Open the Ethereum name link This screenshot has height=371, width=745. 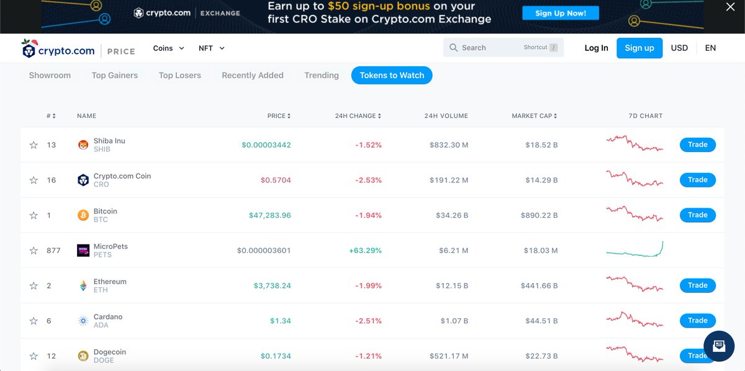tap(110, 282)
